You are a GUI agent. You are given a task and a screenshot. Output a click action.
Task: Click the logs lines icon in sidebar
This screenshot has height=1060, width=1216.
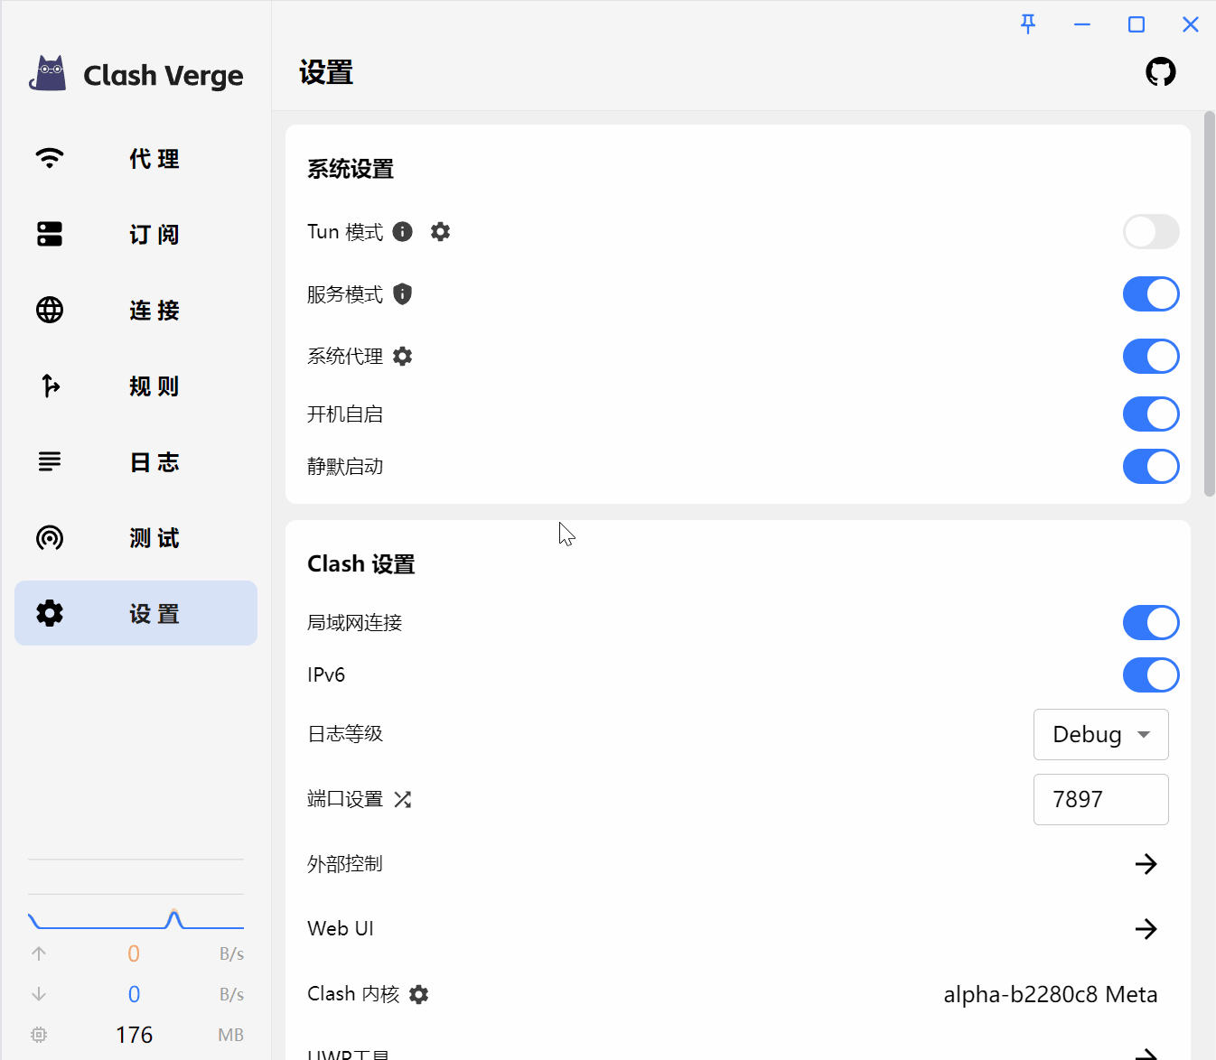[x=50, y=461]
